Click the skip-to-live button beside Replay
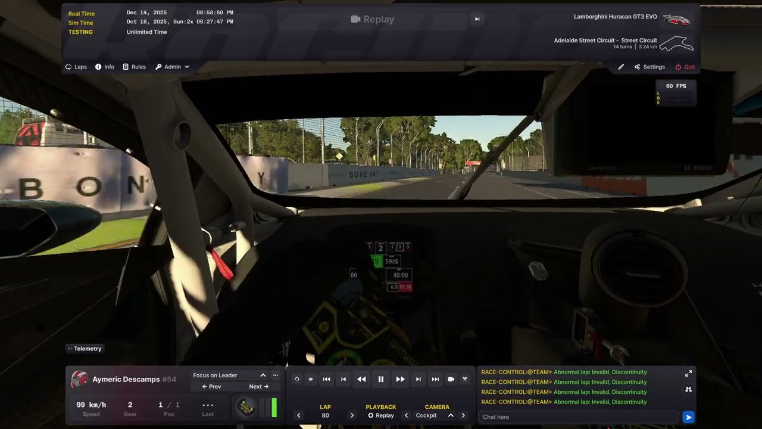Screen dimensions: 762x429 [x=477, y=19]
